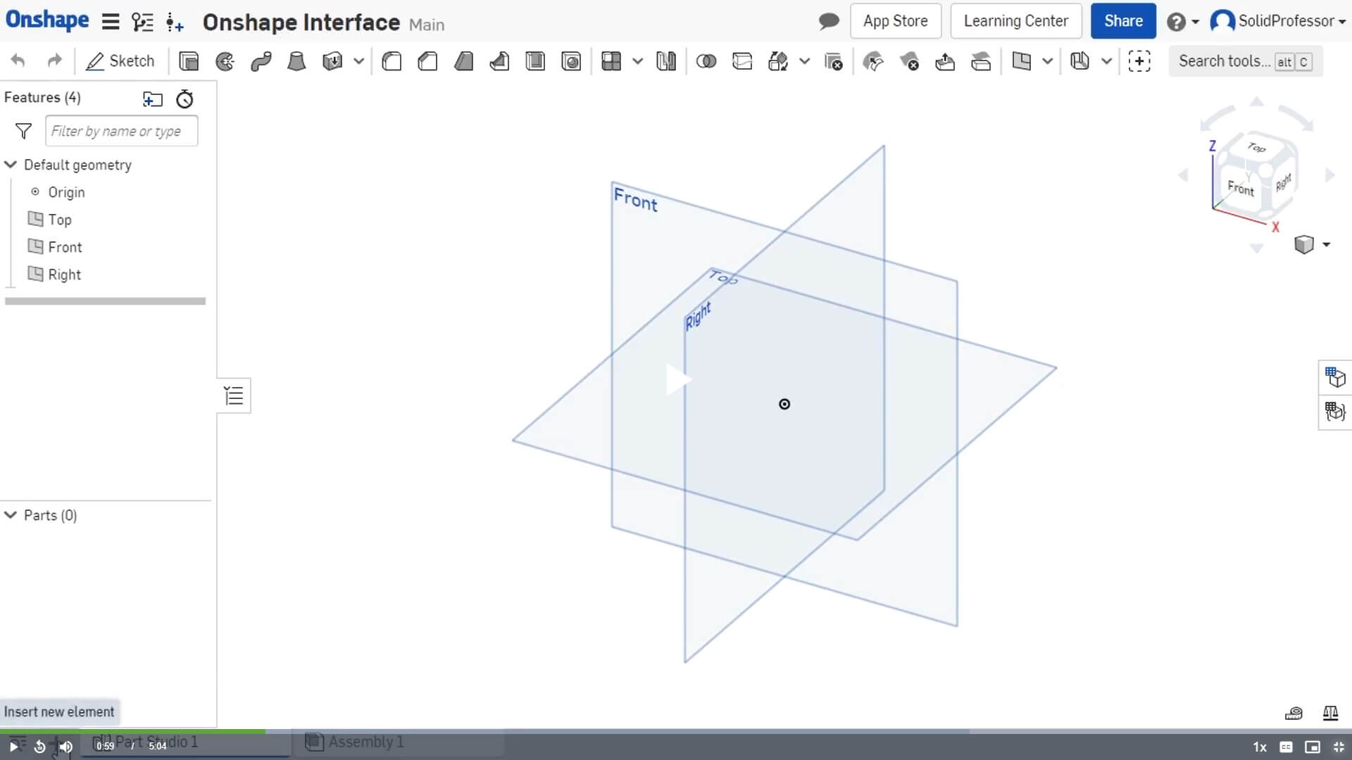Expand the Thicken tool dropdown arrow
Screen dimensions: 1352x760
[x=359, y=61]
